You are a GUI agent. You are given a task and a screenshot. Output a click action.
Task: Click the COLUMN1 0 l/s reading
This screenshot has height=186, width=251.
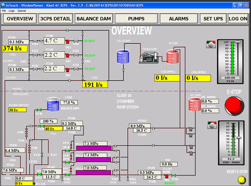pos(167,78)
